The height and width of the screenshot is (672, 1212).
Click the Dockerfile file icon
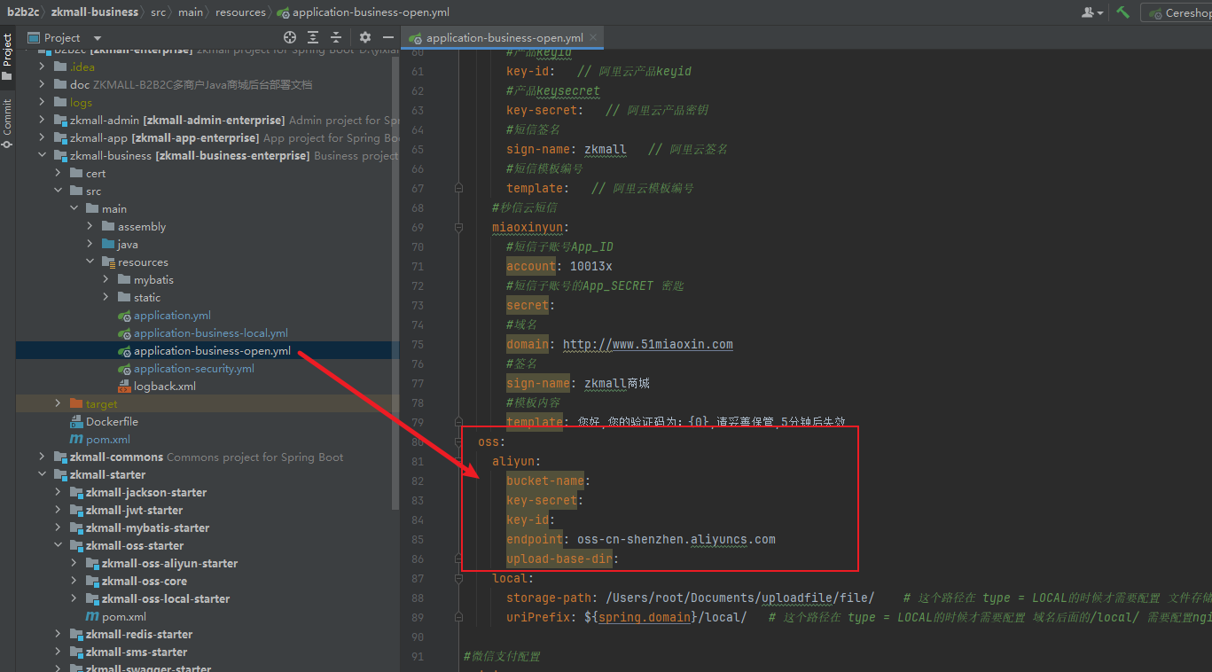click(76, 422)
